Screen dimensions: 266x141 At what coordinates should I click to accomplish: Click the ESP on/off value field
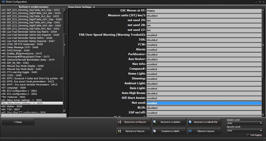204,113
